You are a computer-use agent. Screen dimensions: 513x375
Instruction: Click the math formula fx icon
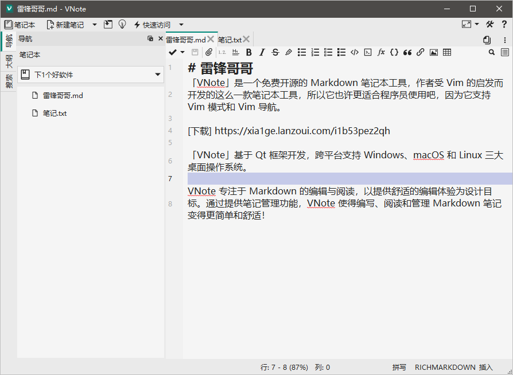pyautogui.click(x=381, y=52)
